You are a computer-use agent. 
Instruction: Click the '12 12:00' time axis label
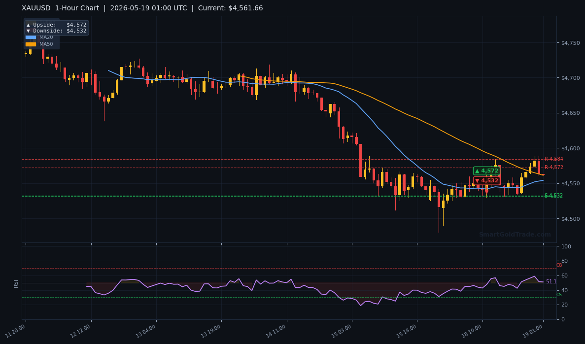coord(81,331)
